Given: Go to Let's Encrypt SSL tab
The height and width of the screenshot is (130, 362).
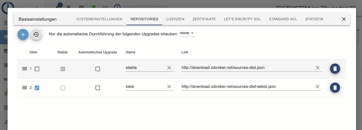Looking at the screenshot, I should click(x=242, y=19).
